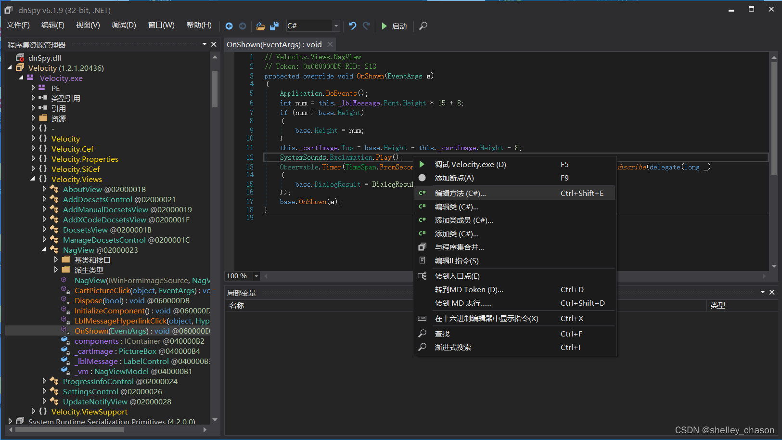The image size is (782, 440).
Task: Choose 编辑方法 (C#)... from context menu
Action: [515, 193]
